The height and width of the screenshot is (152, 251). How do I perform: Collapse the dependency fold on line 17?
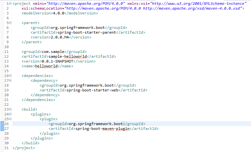point(10,80)
